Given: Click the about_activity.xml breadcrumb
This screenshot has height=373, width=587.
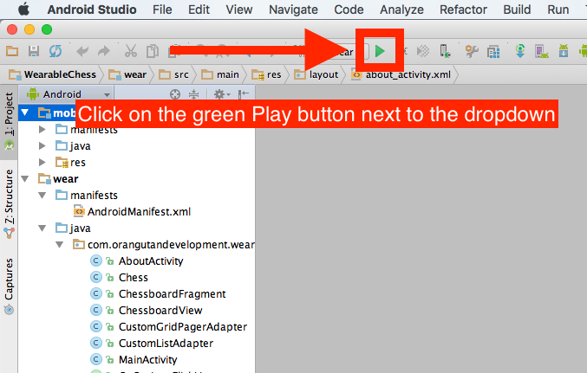Looking at the screenshot, I should point(401,74).
